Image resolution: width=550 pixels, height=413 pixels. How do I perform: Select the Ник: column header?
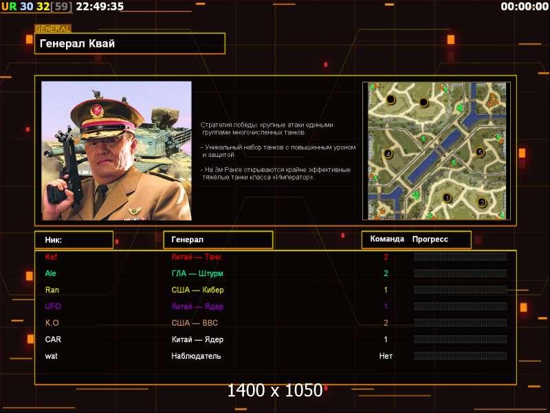[x=74, y=240]
